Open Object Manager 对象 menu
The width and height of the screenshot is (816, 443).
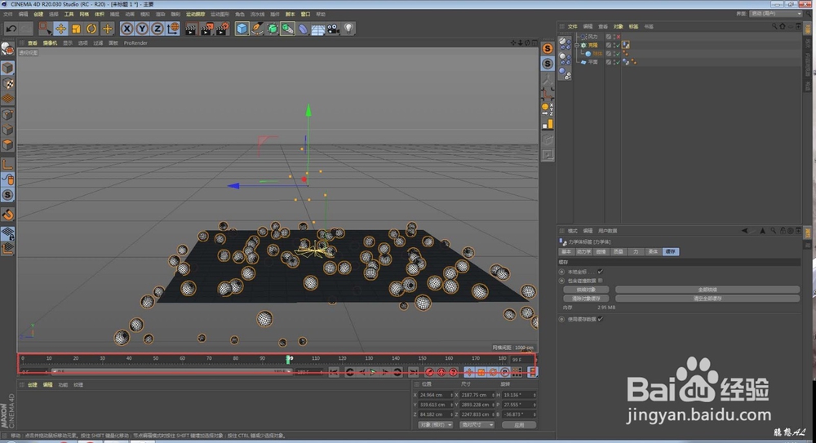(618, 26)
